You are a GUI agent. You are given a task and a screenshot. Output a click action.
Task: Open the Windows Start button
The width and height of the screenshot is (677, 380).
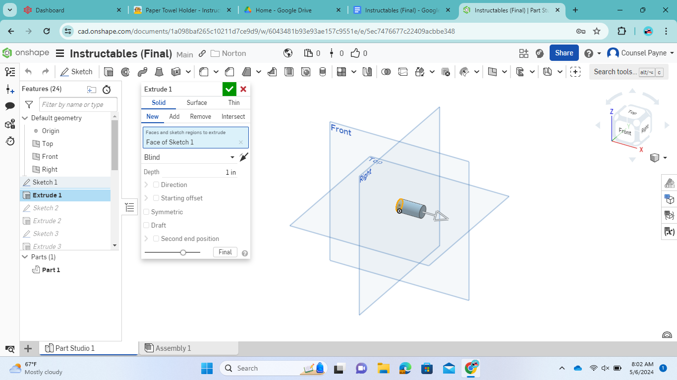207,368
